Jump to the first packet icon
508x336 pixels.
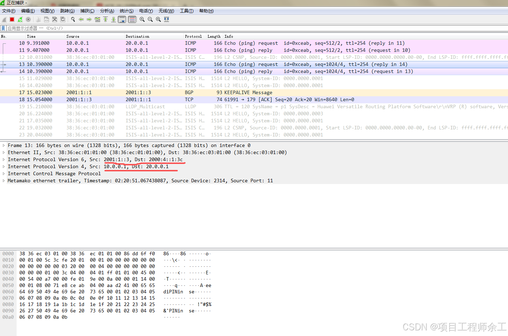pyautogui.click(x=105, y=20)
